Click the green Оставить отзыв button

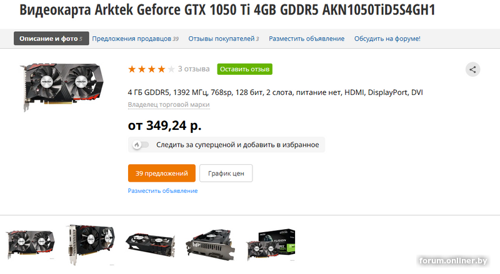244,69
